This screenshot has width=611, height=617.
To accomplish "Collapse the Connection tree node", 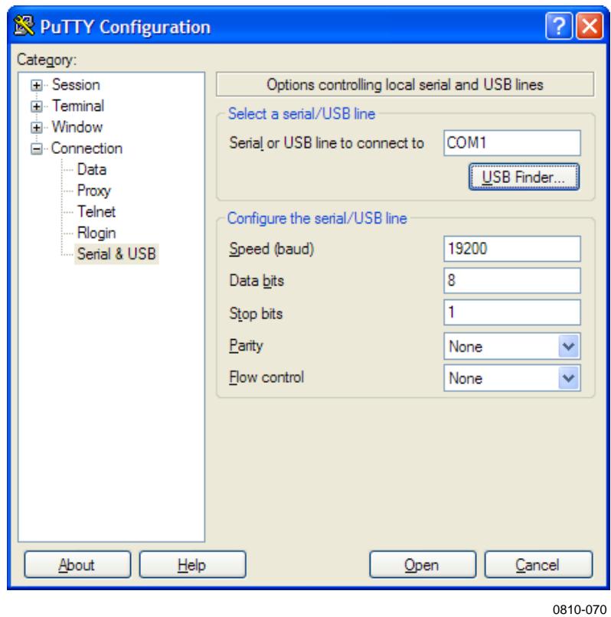I will (37, 149).
